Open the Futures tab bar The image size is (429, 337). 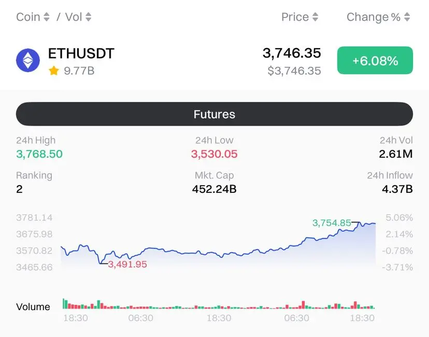click(x=214, y=114)
